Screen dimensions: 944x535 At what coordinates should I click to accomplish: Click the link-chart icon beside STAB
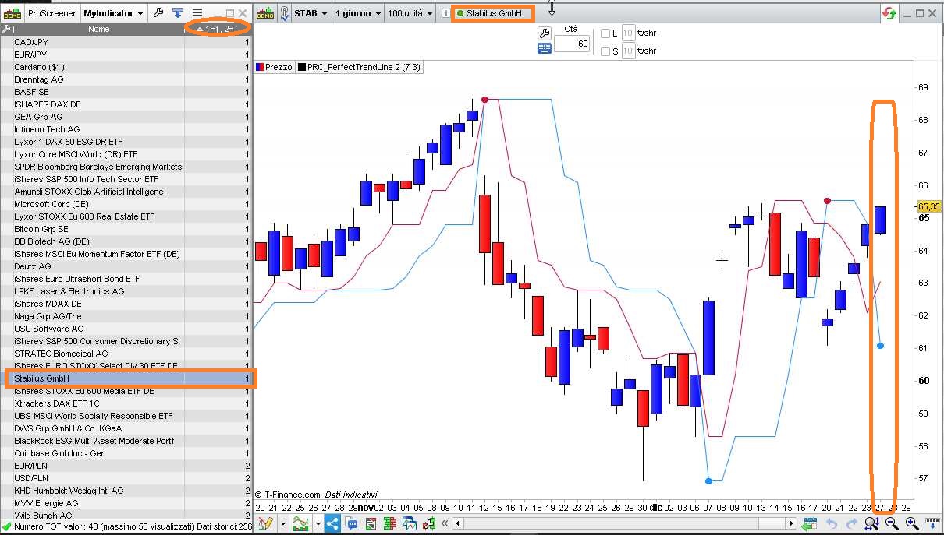pos(284,13)
